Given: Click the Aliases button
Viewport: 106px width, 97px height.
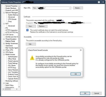Looking at the screenshot, I should tap(78, 8).
